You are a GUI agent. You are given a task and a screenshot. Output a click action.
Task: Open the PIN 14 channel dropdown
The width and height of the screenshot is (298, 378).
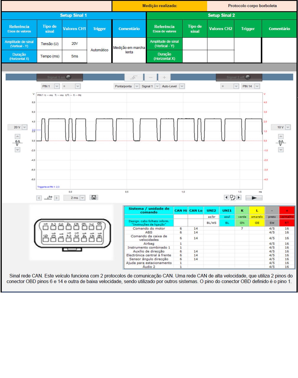pos(257,86)
